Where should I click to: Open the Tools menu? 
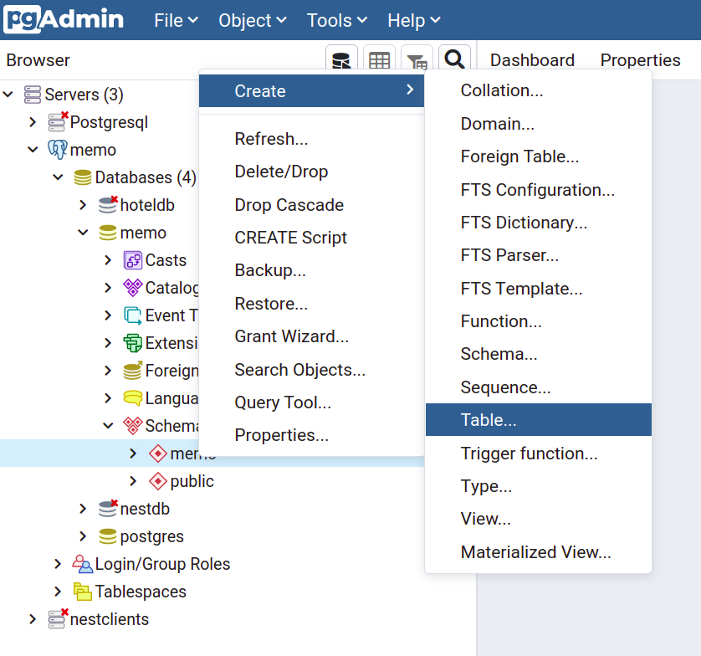coord(337,20)
